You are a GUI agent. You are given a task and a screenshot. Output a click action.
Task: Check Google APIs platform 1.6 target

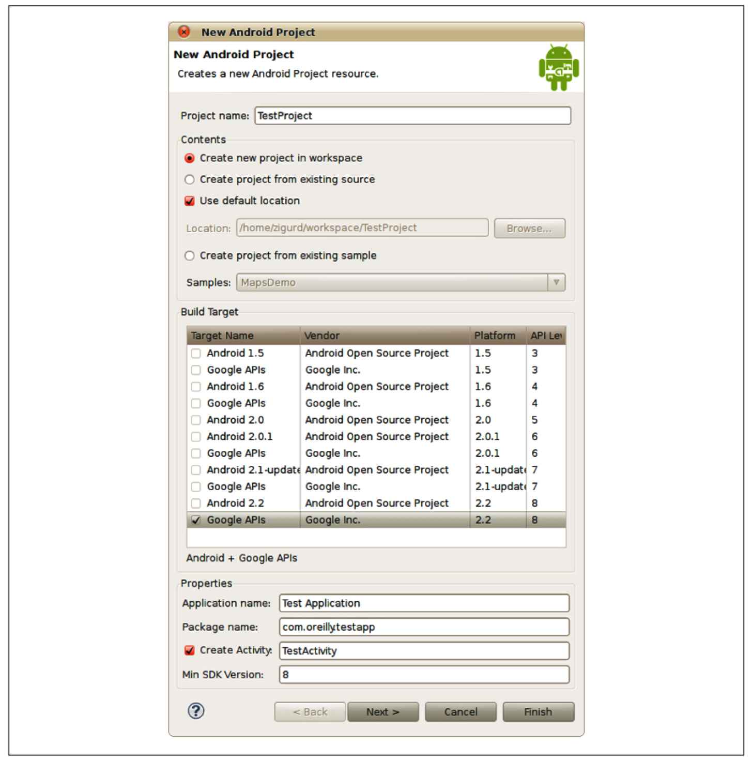(196, 403)
